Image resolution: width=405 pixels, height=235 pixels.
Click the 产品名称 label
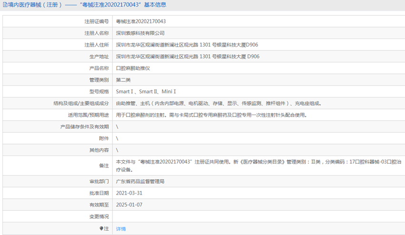pos(99,69)
